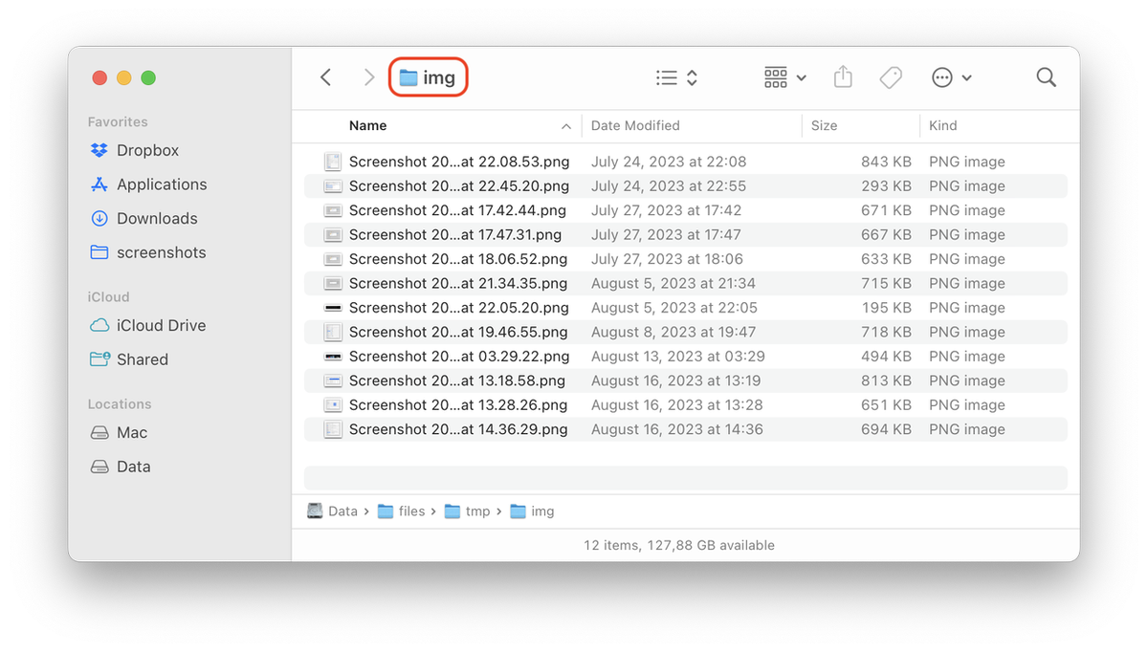
Task: Click date July 24, 2023 at 22:08
Action: 669,162
